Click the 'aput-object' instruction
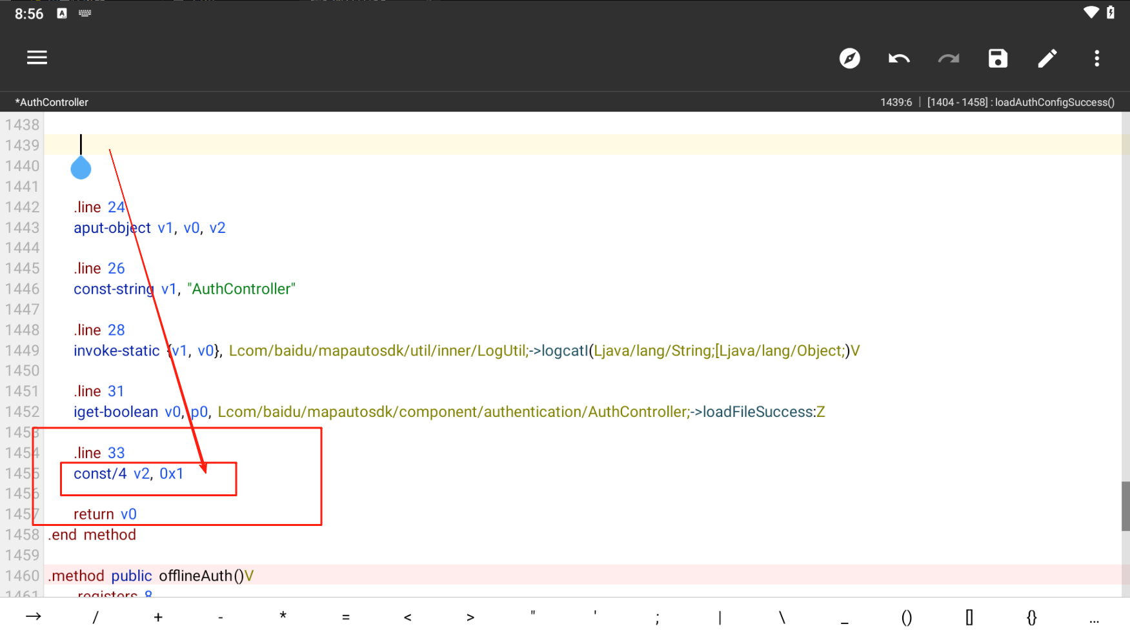This screenshot has width=1130, height=635. point(112,228)
